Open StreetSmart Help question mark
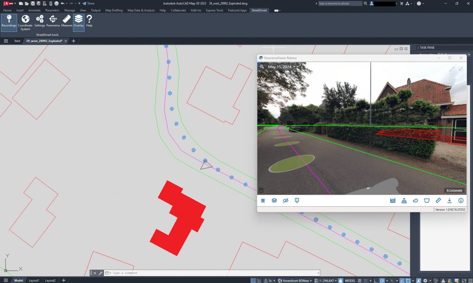The height and width of the screenshot is (283, 473). pyautogui.click(x=89, y=21)
